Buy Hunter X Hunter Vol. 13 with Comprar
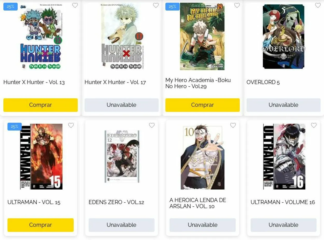Viewport: 324px width, 240px height. [40, 105]
